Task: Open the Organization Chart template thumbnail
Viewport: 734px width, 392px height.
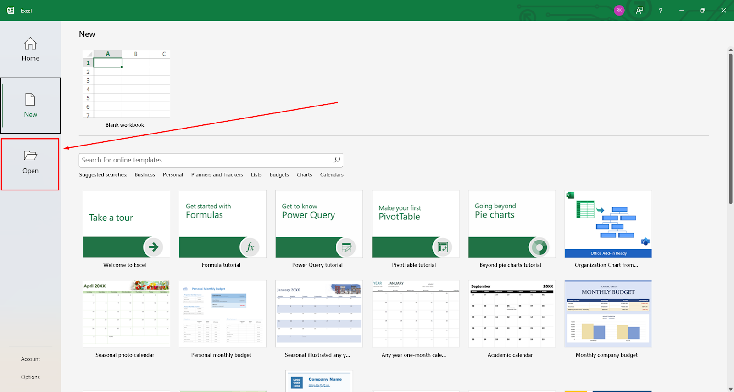Action: [608, 224]
